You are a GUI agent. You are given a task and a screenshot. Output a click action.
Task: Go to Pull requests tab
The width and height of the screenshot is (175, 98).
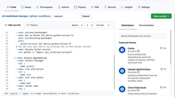pyautogui.click(x=44, y=7)
